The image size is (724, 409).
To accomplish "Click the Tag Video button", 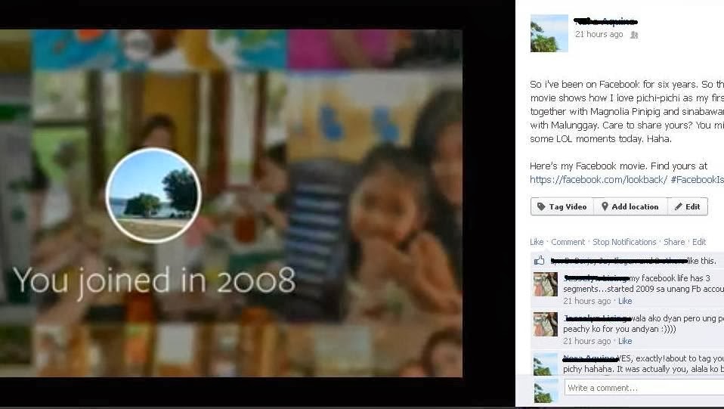I will click(x=562, y=206).
